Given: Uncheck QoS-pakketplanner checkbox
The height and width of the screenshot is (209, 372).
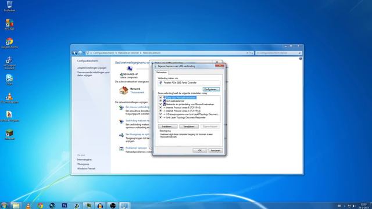Looking at the screenshot, I should click(160, 100).
